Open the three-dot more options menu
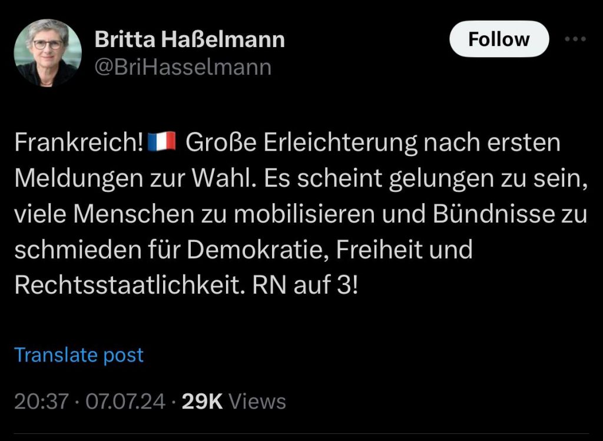 pyautogui.click(x=575, y=39)
